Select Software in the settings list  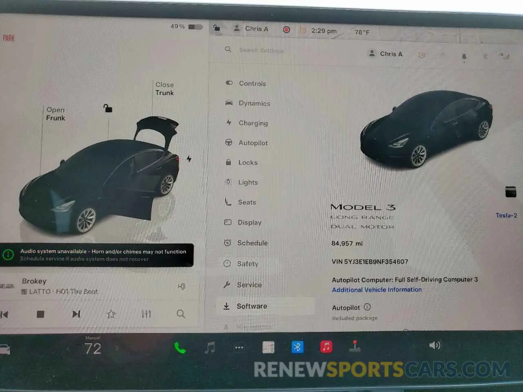click(265, 306)
